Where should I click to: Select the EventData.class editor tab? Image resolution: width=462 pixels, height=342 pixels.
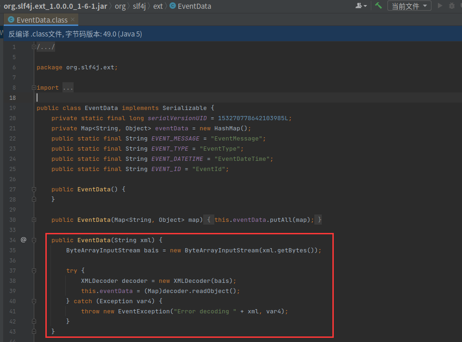pos(42,20)
